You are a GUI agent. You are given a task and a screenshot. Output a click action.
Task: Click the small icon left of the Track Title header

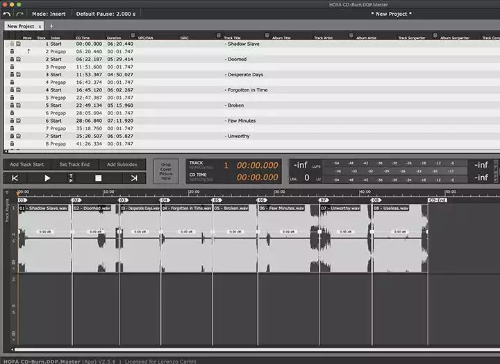tap(219, 35)
